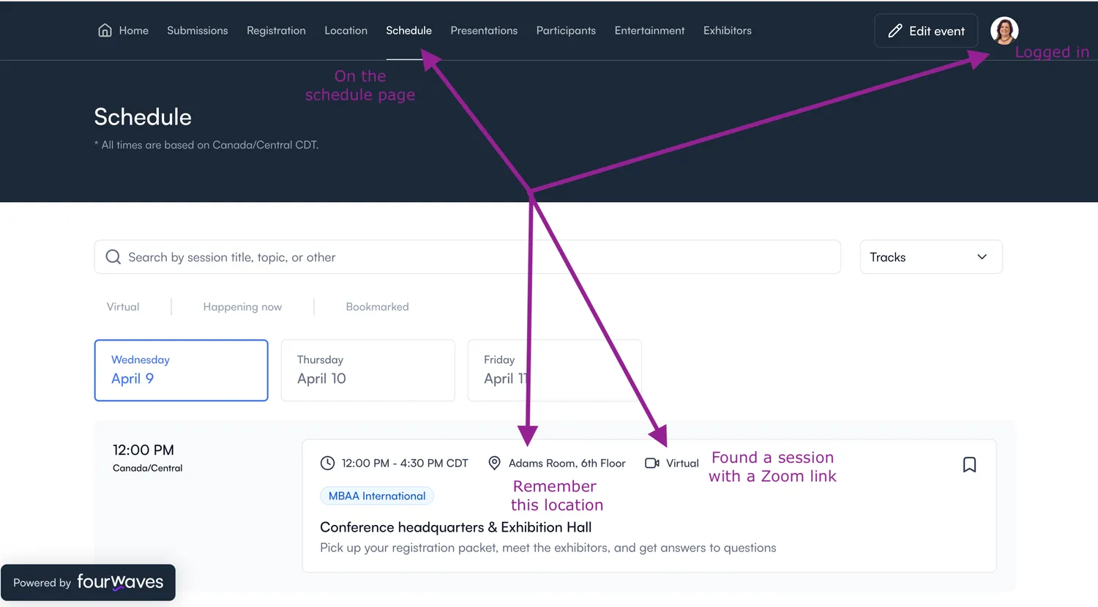
Task: Expand the Tracks dropdown
Action: point(930,257)
